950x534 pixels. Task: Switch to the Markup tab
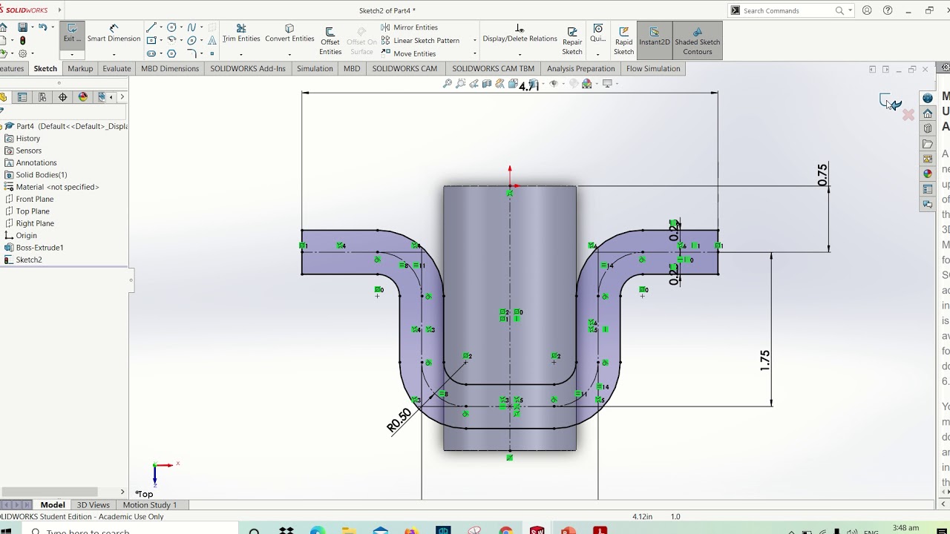pyautogui.click(x=80, y=68)
